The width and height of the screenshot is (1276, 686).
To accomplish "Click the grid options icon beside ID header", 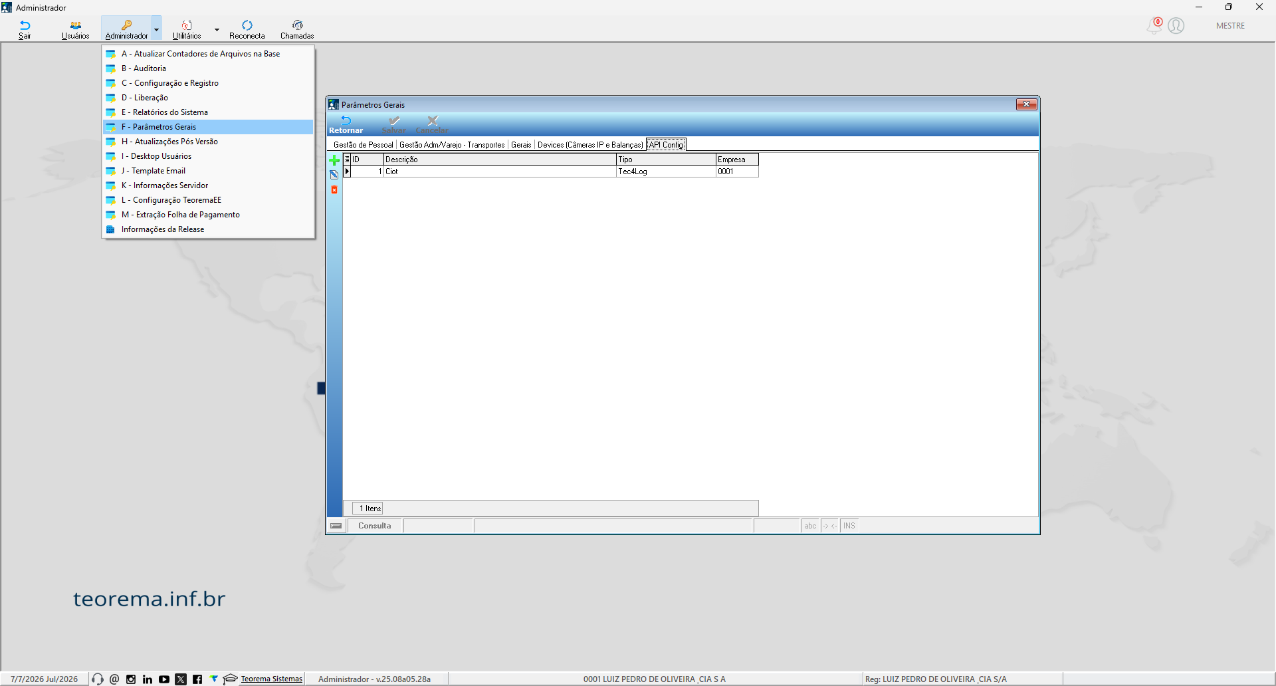I will click(347, 160).
